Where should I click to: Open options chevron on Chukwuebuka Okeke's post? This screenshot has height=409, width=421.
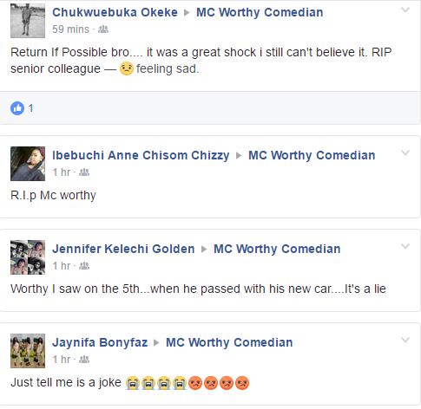405,10
